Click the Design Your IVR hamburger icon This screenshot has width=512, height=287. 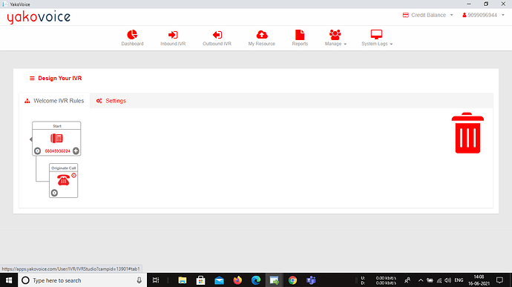pyautogui.click(x=32, y=79)
